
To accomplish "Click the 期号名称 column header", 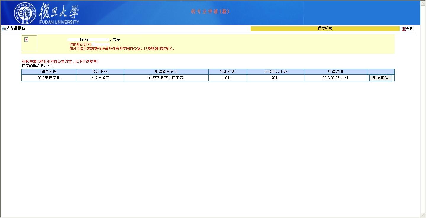I will coord(49,72).
